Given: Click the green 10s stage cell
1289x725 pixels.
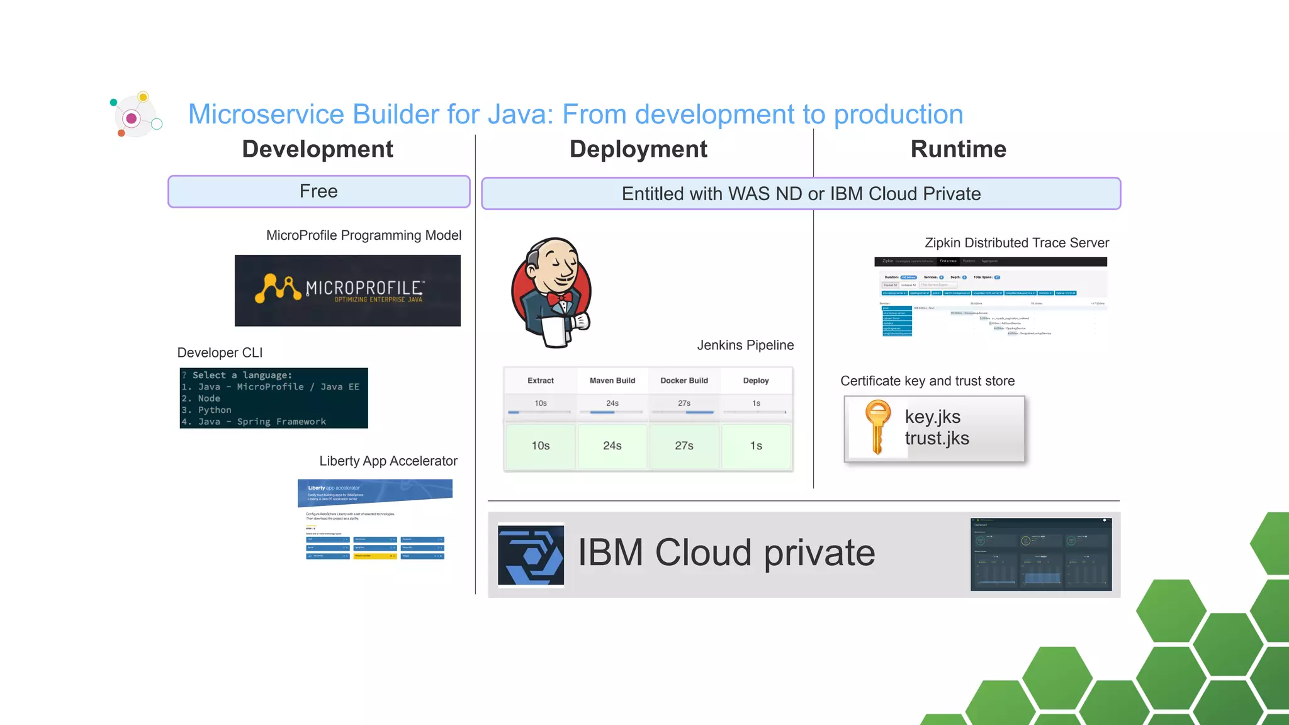Looking at the screenshot, I should tap(541, 446).
